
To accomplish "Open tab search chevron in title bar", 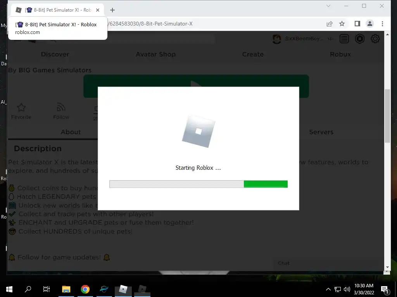I will pyautogui.click(x=328, y=6).
